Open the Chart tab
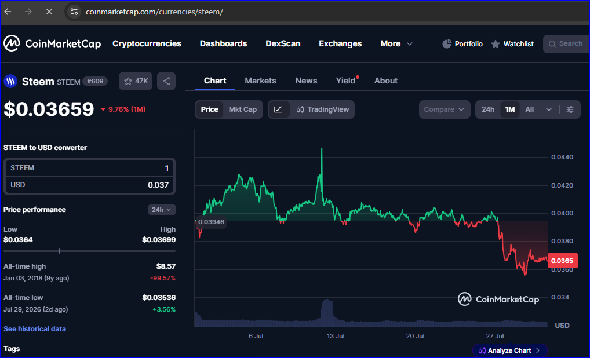This screenshot has height=358, width=590. [215, 81]
